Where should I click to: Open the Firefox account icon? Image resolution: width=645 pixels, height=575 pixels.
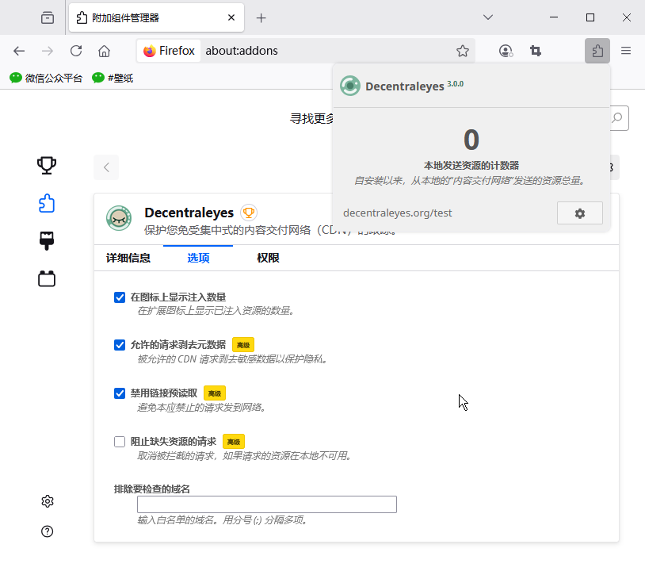506,51
